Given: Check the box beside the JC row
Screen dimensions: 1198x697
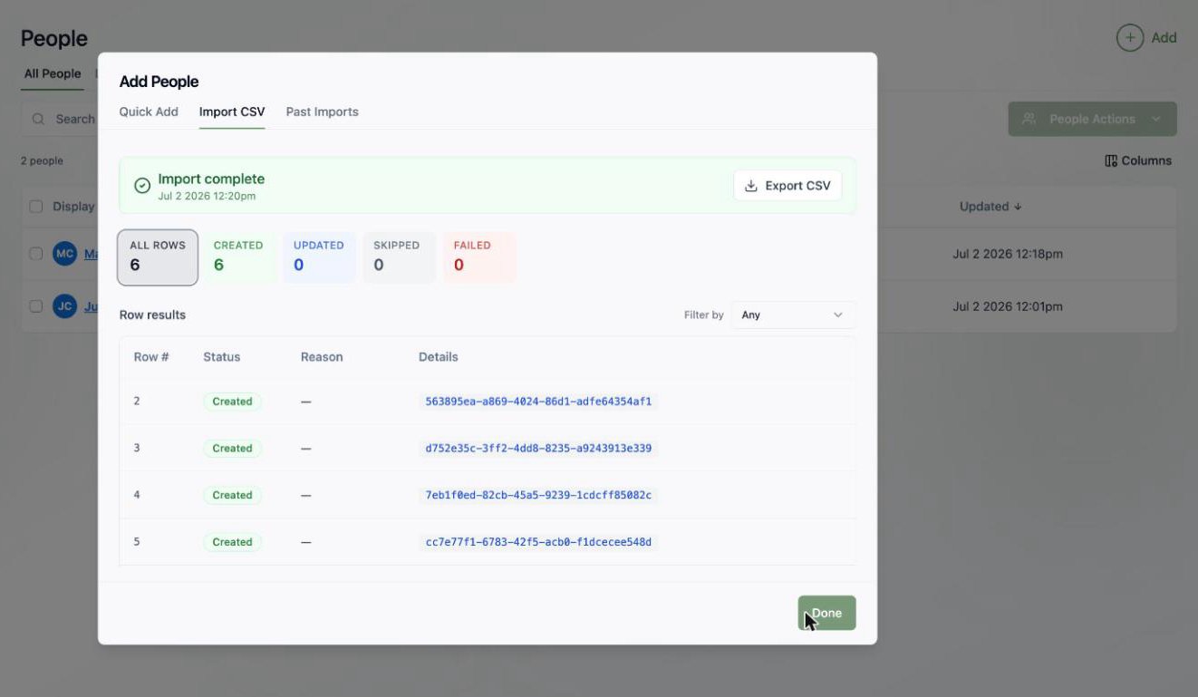Looking at the screenshot, I should [x=36, y=306].
